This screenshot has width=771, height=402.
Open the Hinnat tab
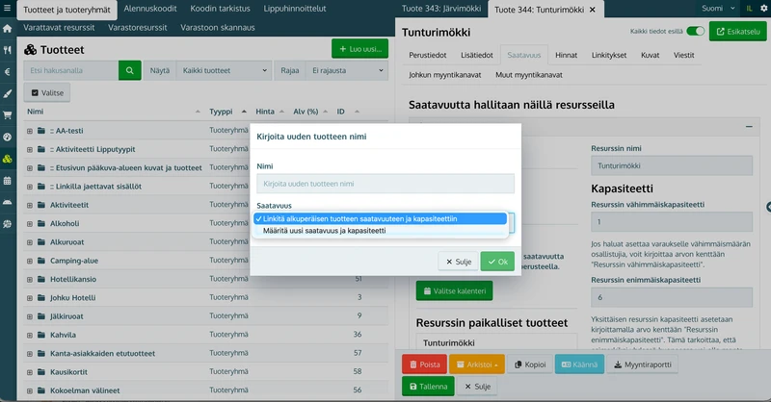tap(566, 55)
